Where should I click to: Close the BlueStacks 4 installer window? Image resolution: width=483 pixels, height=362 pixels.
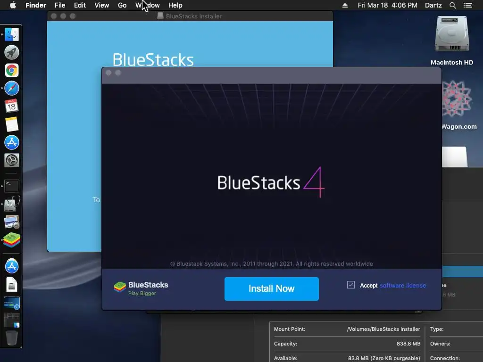[x=108, y=73]
